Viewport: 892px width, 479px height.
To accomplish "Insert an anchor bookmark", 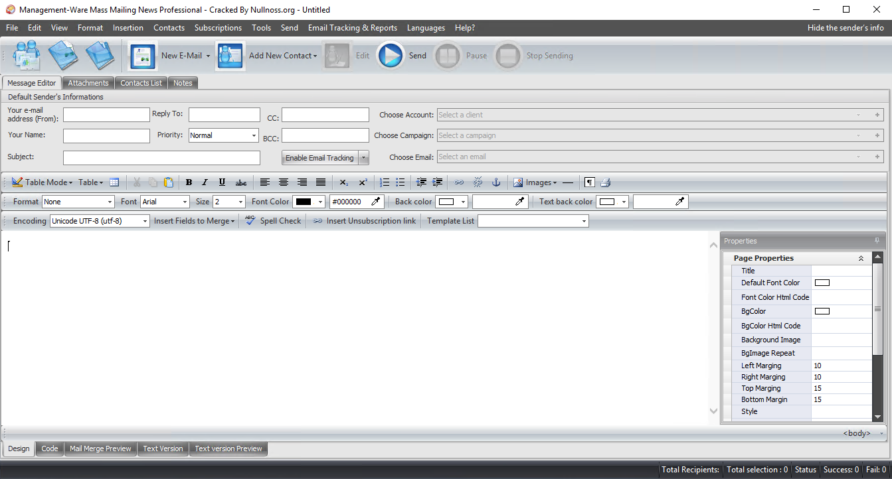I will click(x=495, y=182).
